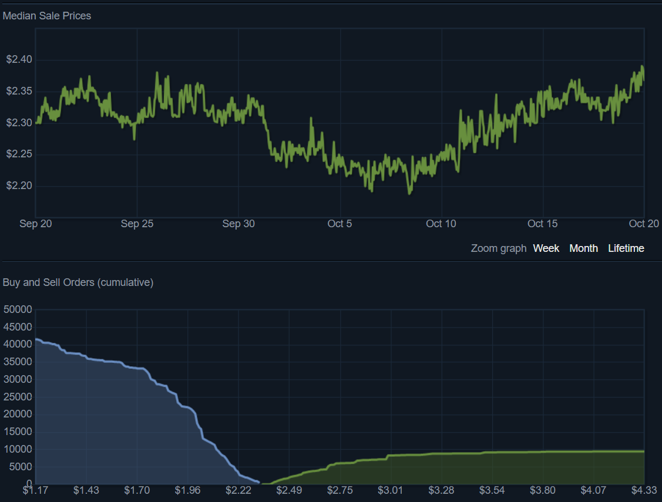Click the Oct 5 date label
Screen dimensions: 662x502
(x=340, y=224)
